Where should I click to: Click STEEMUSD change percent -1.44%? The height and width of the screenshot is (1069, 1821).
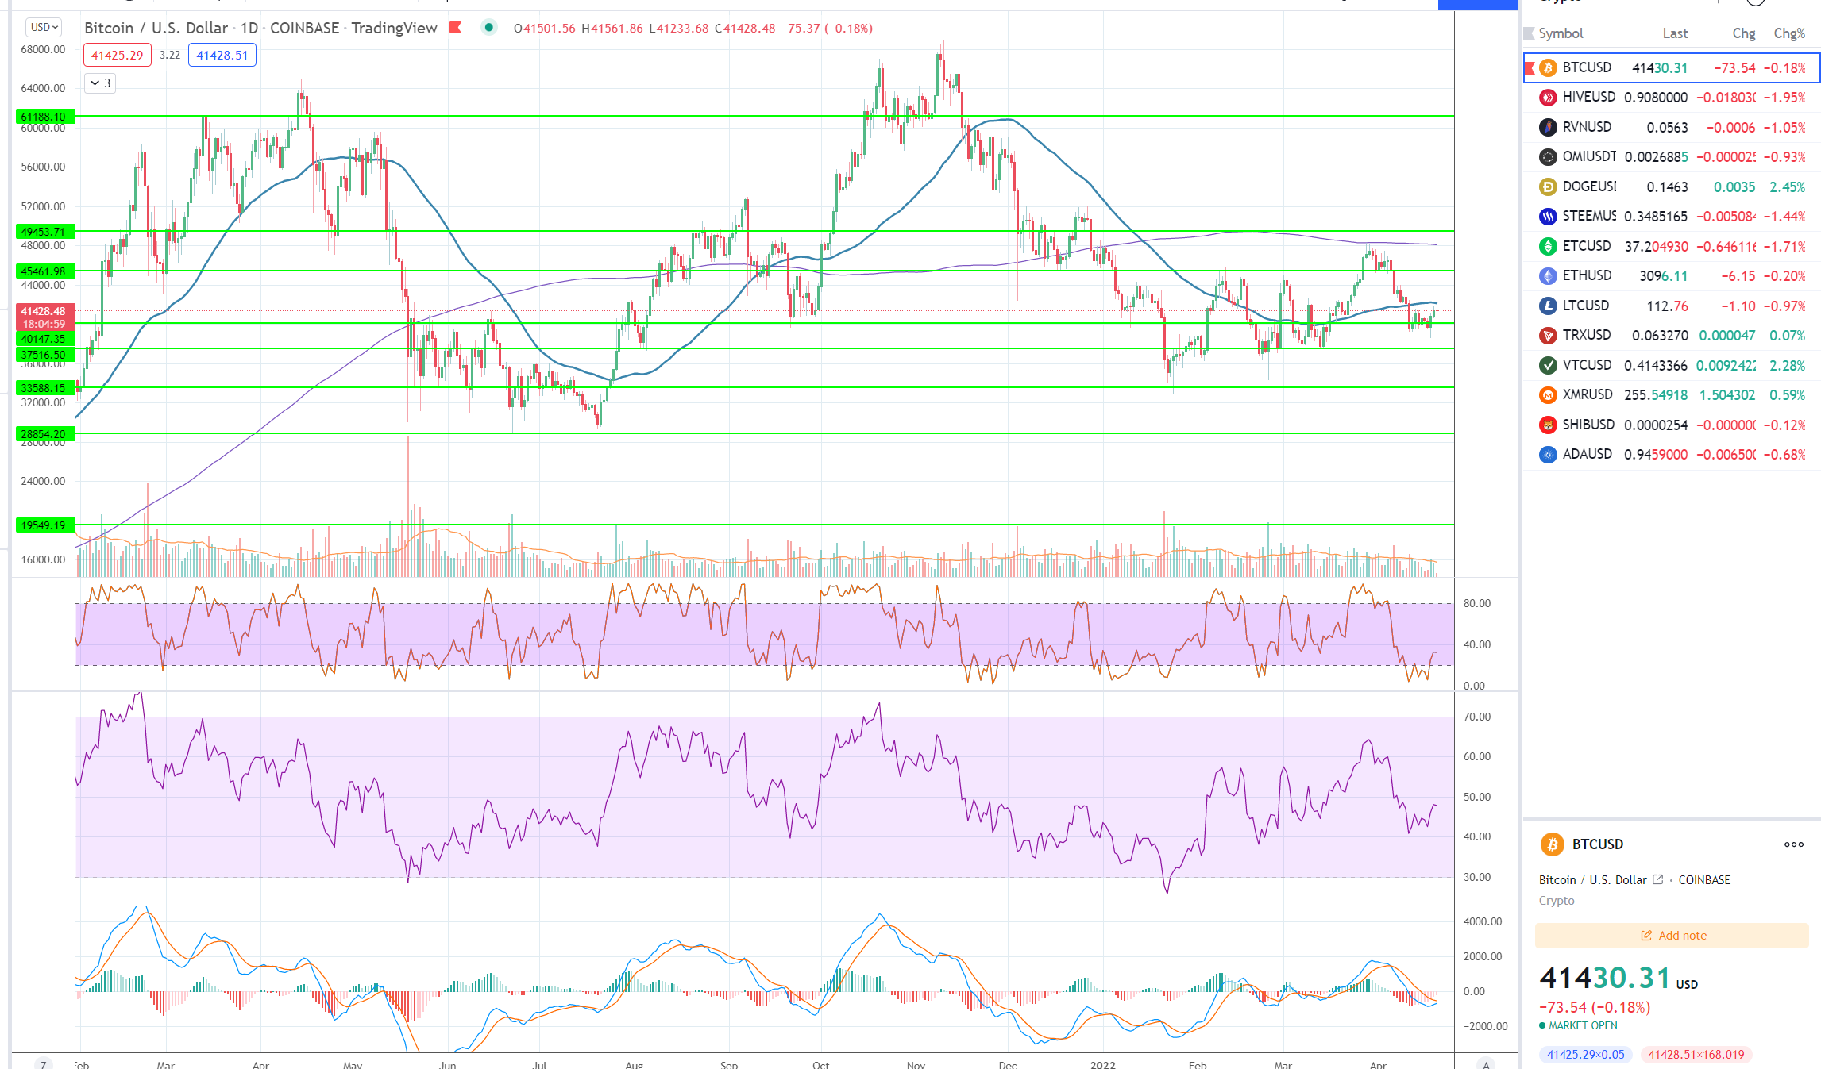tap(1784, 217)
